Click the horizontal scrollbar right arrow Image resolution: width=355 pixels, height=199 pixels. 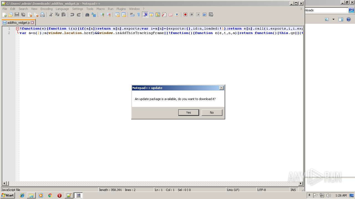click(x=301, y=183)
